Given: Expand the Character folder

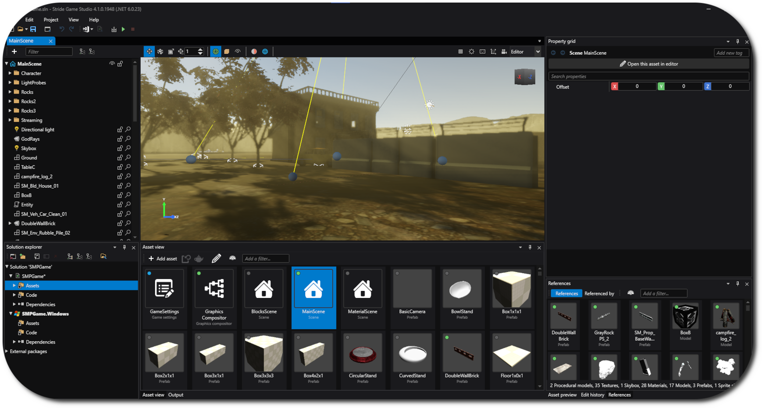Looking at the screenshot, I should coord(10,73).
